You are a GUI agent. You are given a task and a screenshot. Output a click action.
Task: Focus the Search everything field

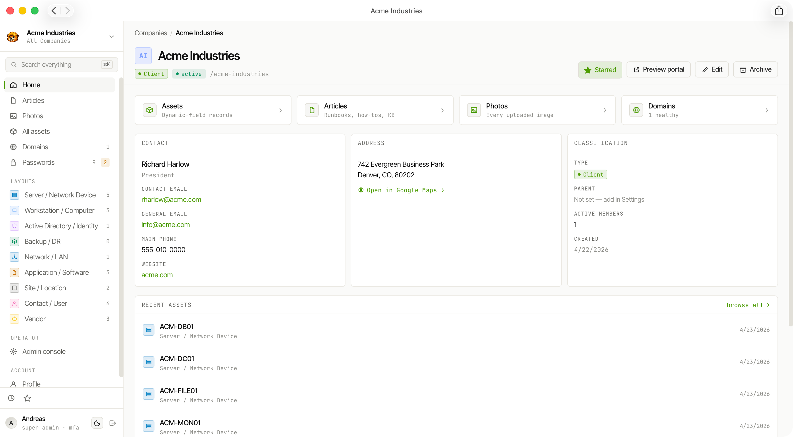[61, 65]
